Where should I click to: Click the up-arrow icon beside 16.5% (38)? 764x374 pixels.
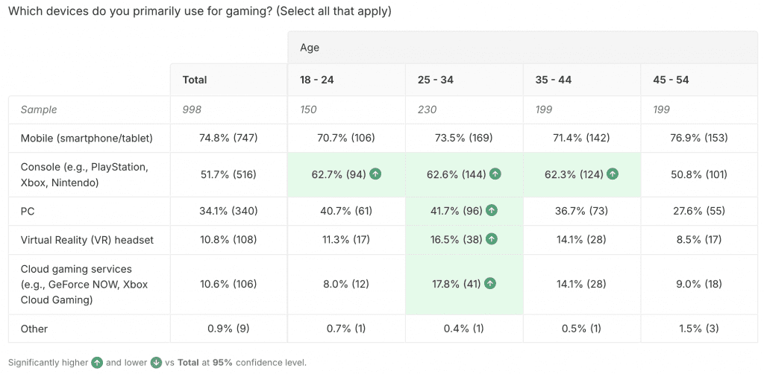[x=491, y=239]
